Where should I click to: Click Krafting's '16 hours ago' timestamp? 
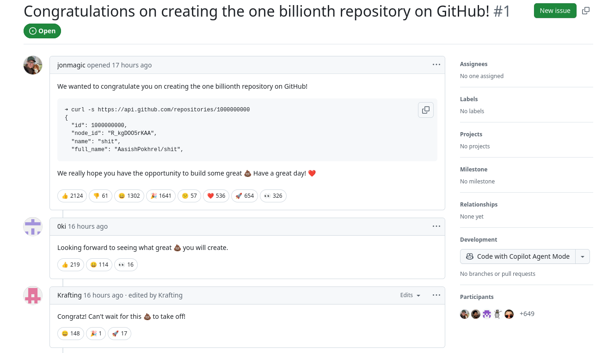pos(103,295)
